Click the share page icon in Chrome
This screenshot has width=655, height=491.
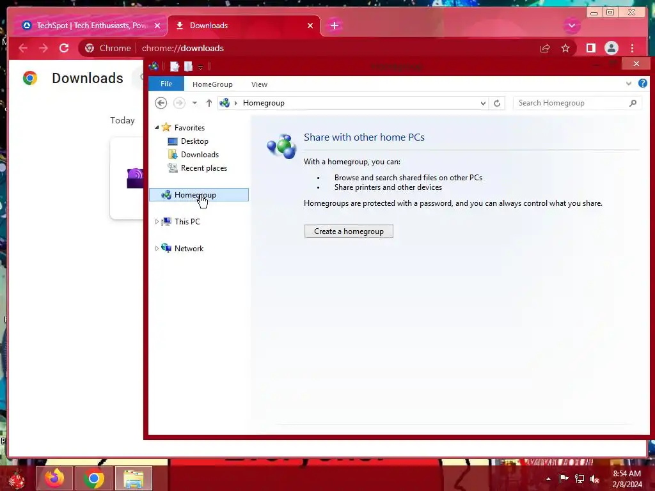(x=545, y=49)
